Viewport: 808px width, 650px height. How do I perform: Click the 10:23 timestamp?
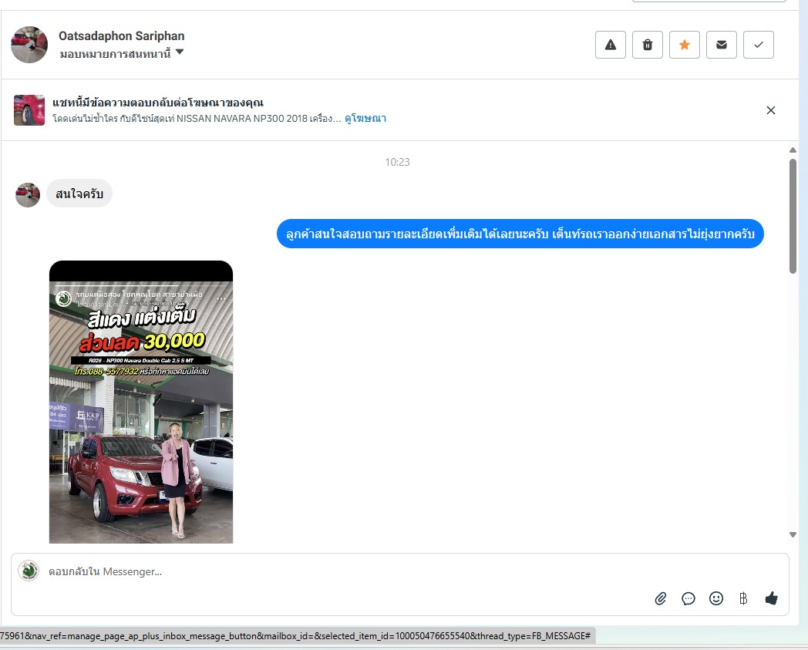pyautogui.click(x=397, y=162)
